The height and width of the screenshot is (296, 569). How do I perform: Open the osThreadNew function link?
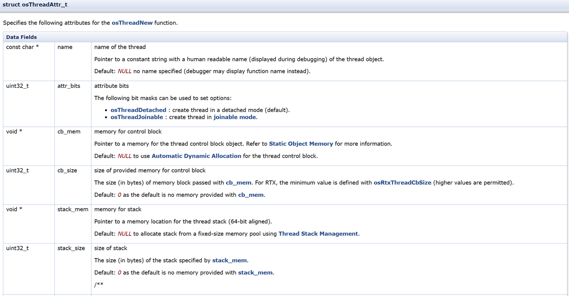click(132, 23)
